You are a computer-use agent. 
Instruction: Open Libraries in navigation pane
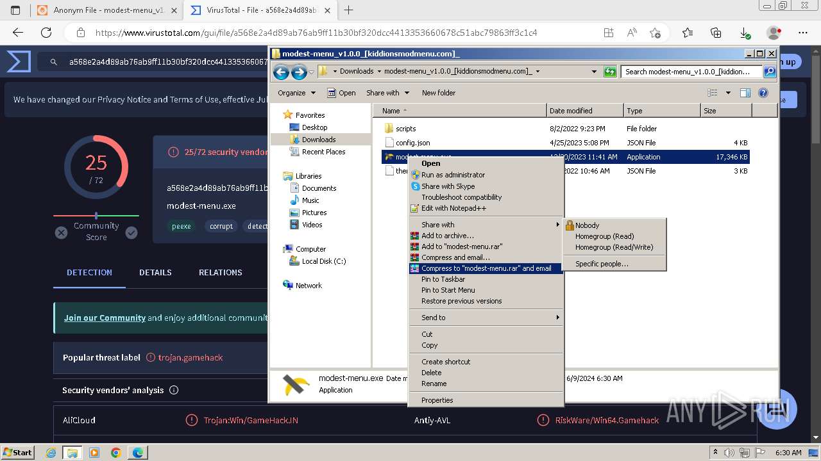coord(309,176)
